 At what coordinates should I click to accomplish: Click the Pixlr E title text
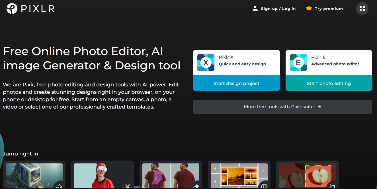click(x=318, y=57)
